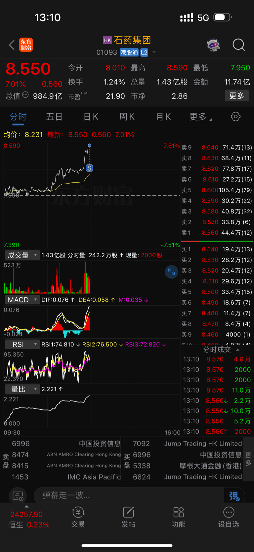Tap sell broker IMC Asia Pacific row
The width and height of the screenshot is (254, 552).
(66, 477)
